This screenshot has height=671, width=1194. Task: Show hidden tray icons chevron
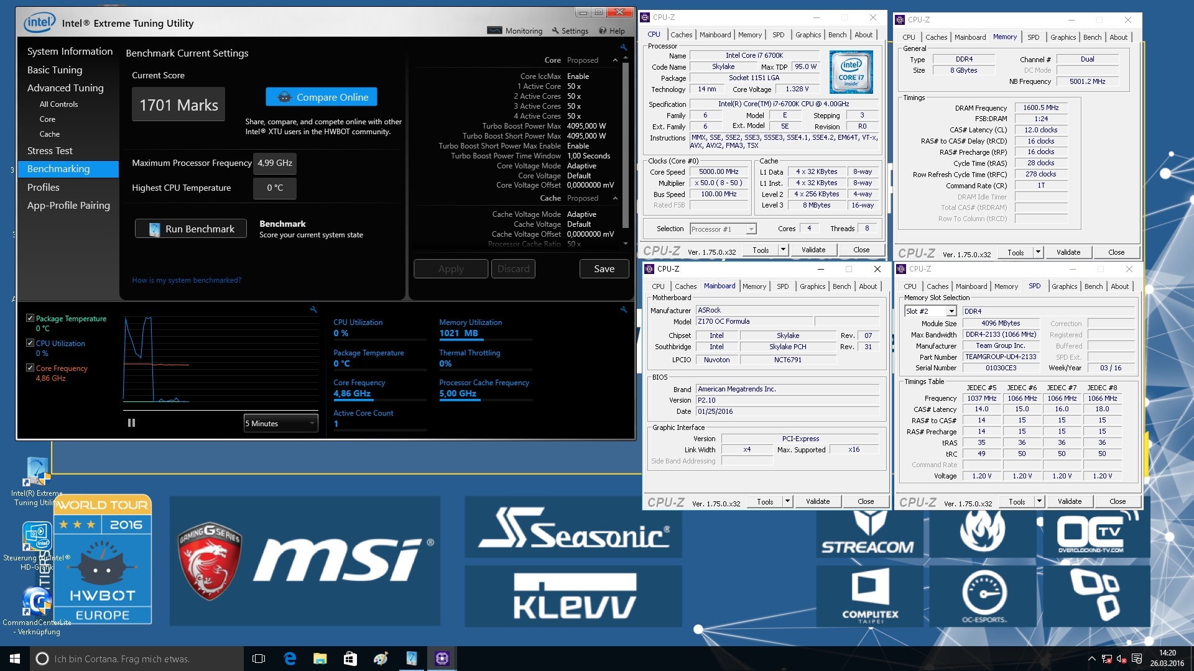coord(1091,659)
